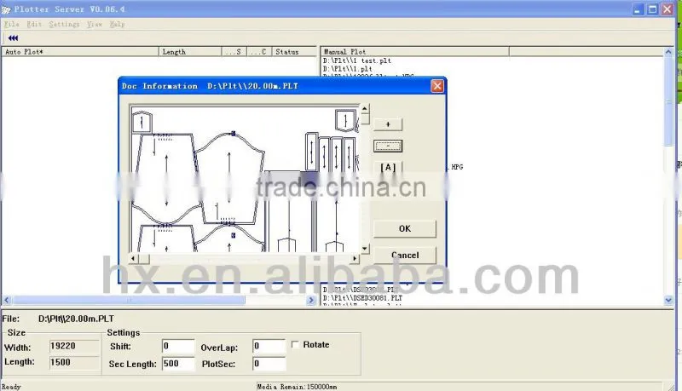Click the preview vertical scroll down arrow
The height and width of the screenshot is (391, 682).
click(x=365, y=249)
